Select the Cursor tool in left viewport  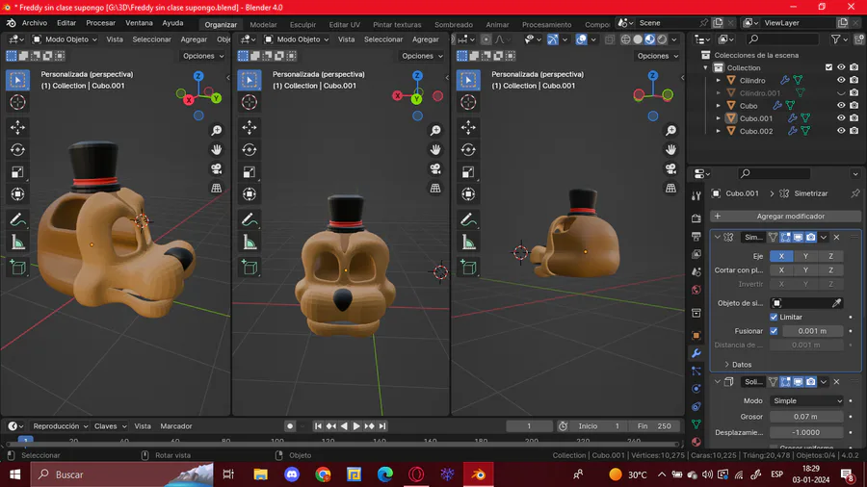pos(17,102)
